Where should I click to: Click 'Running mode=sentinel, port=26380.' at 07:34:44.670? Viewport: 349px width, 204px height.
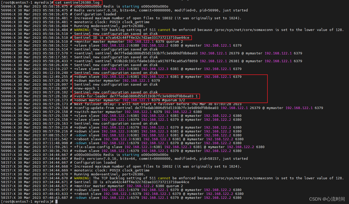pyautogui.click(x=110, y=174)
